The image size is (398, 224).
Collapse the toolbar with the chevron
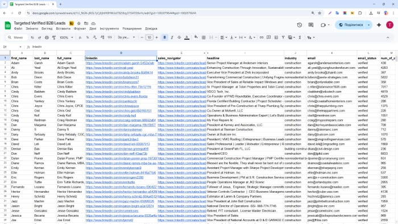pyautogui.click(x=388, y=38)
